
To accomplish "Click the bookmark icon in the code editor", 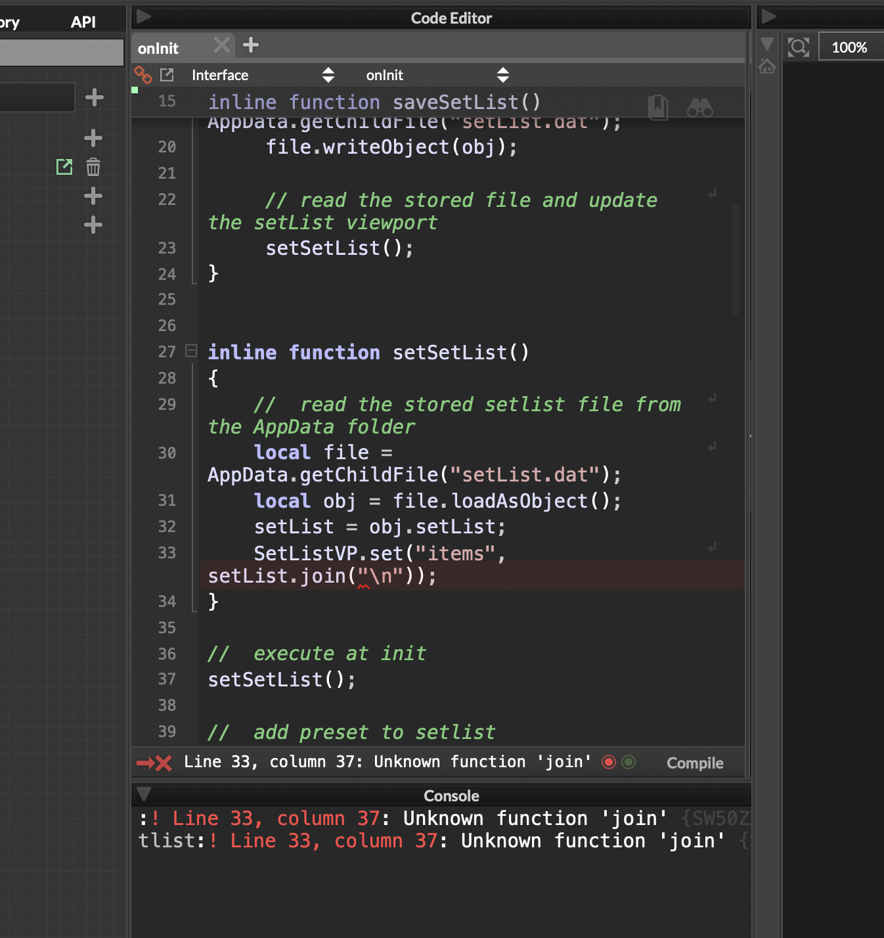I will click(657, 106).
